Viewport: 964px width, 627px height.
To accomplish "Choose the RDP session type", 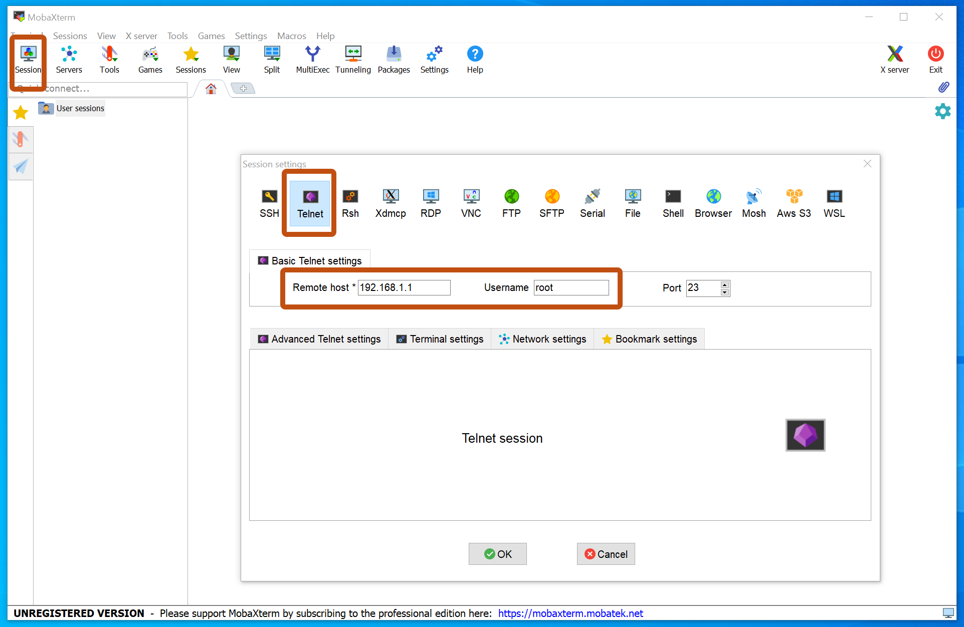I will 431,203.
